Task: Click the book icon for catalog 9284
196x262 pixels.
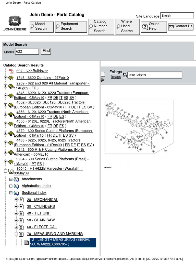Action: [11, 162]
